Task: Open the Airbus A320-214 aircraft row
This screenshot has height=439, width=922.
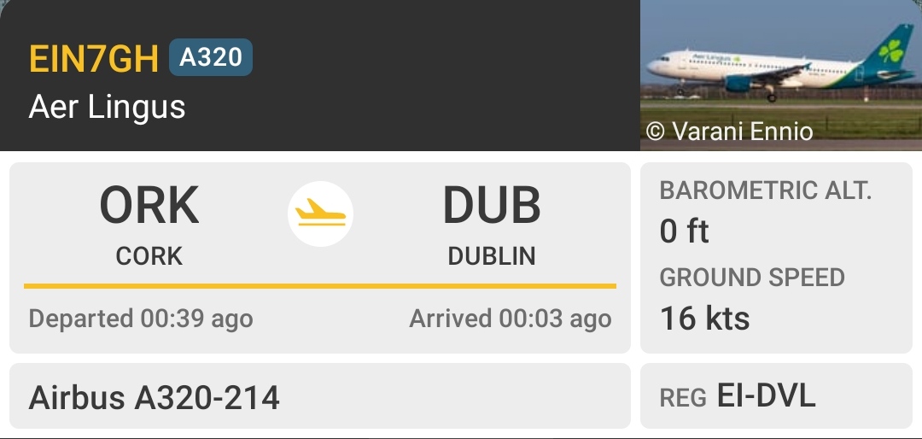Action: [x=320, y=396]
